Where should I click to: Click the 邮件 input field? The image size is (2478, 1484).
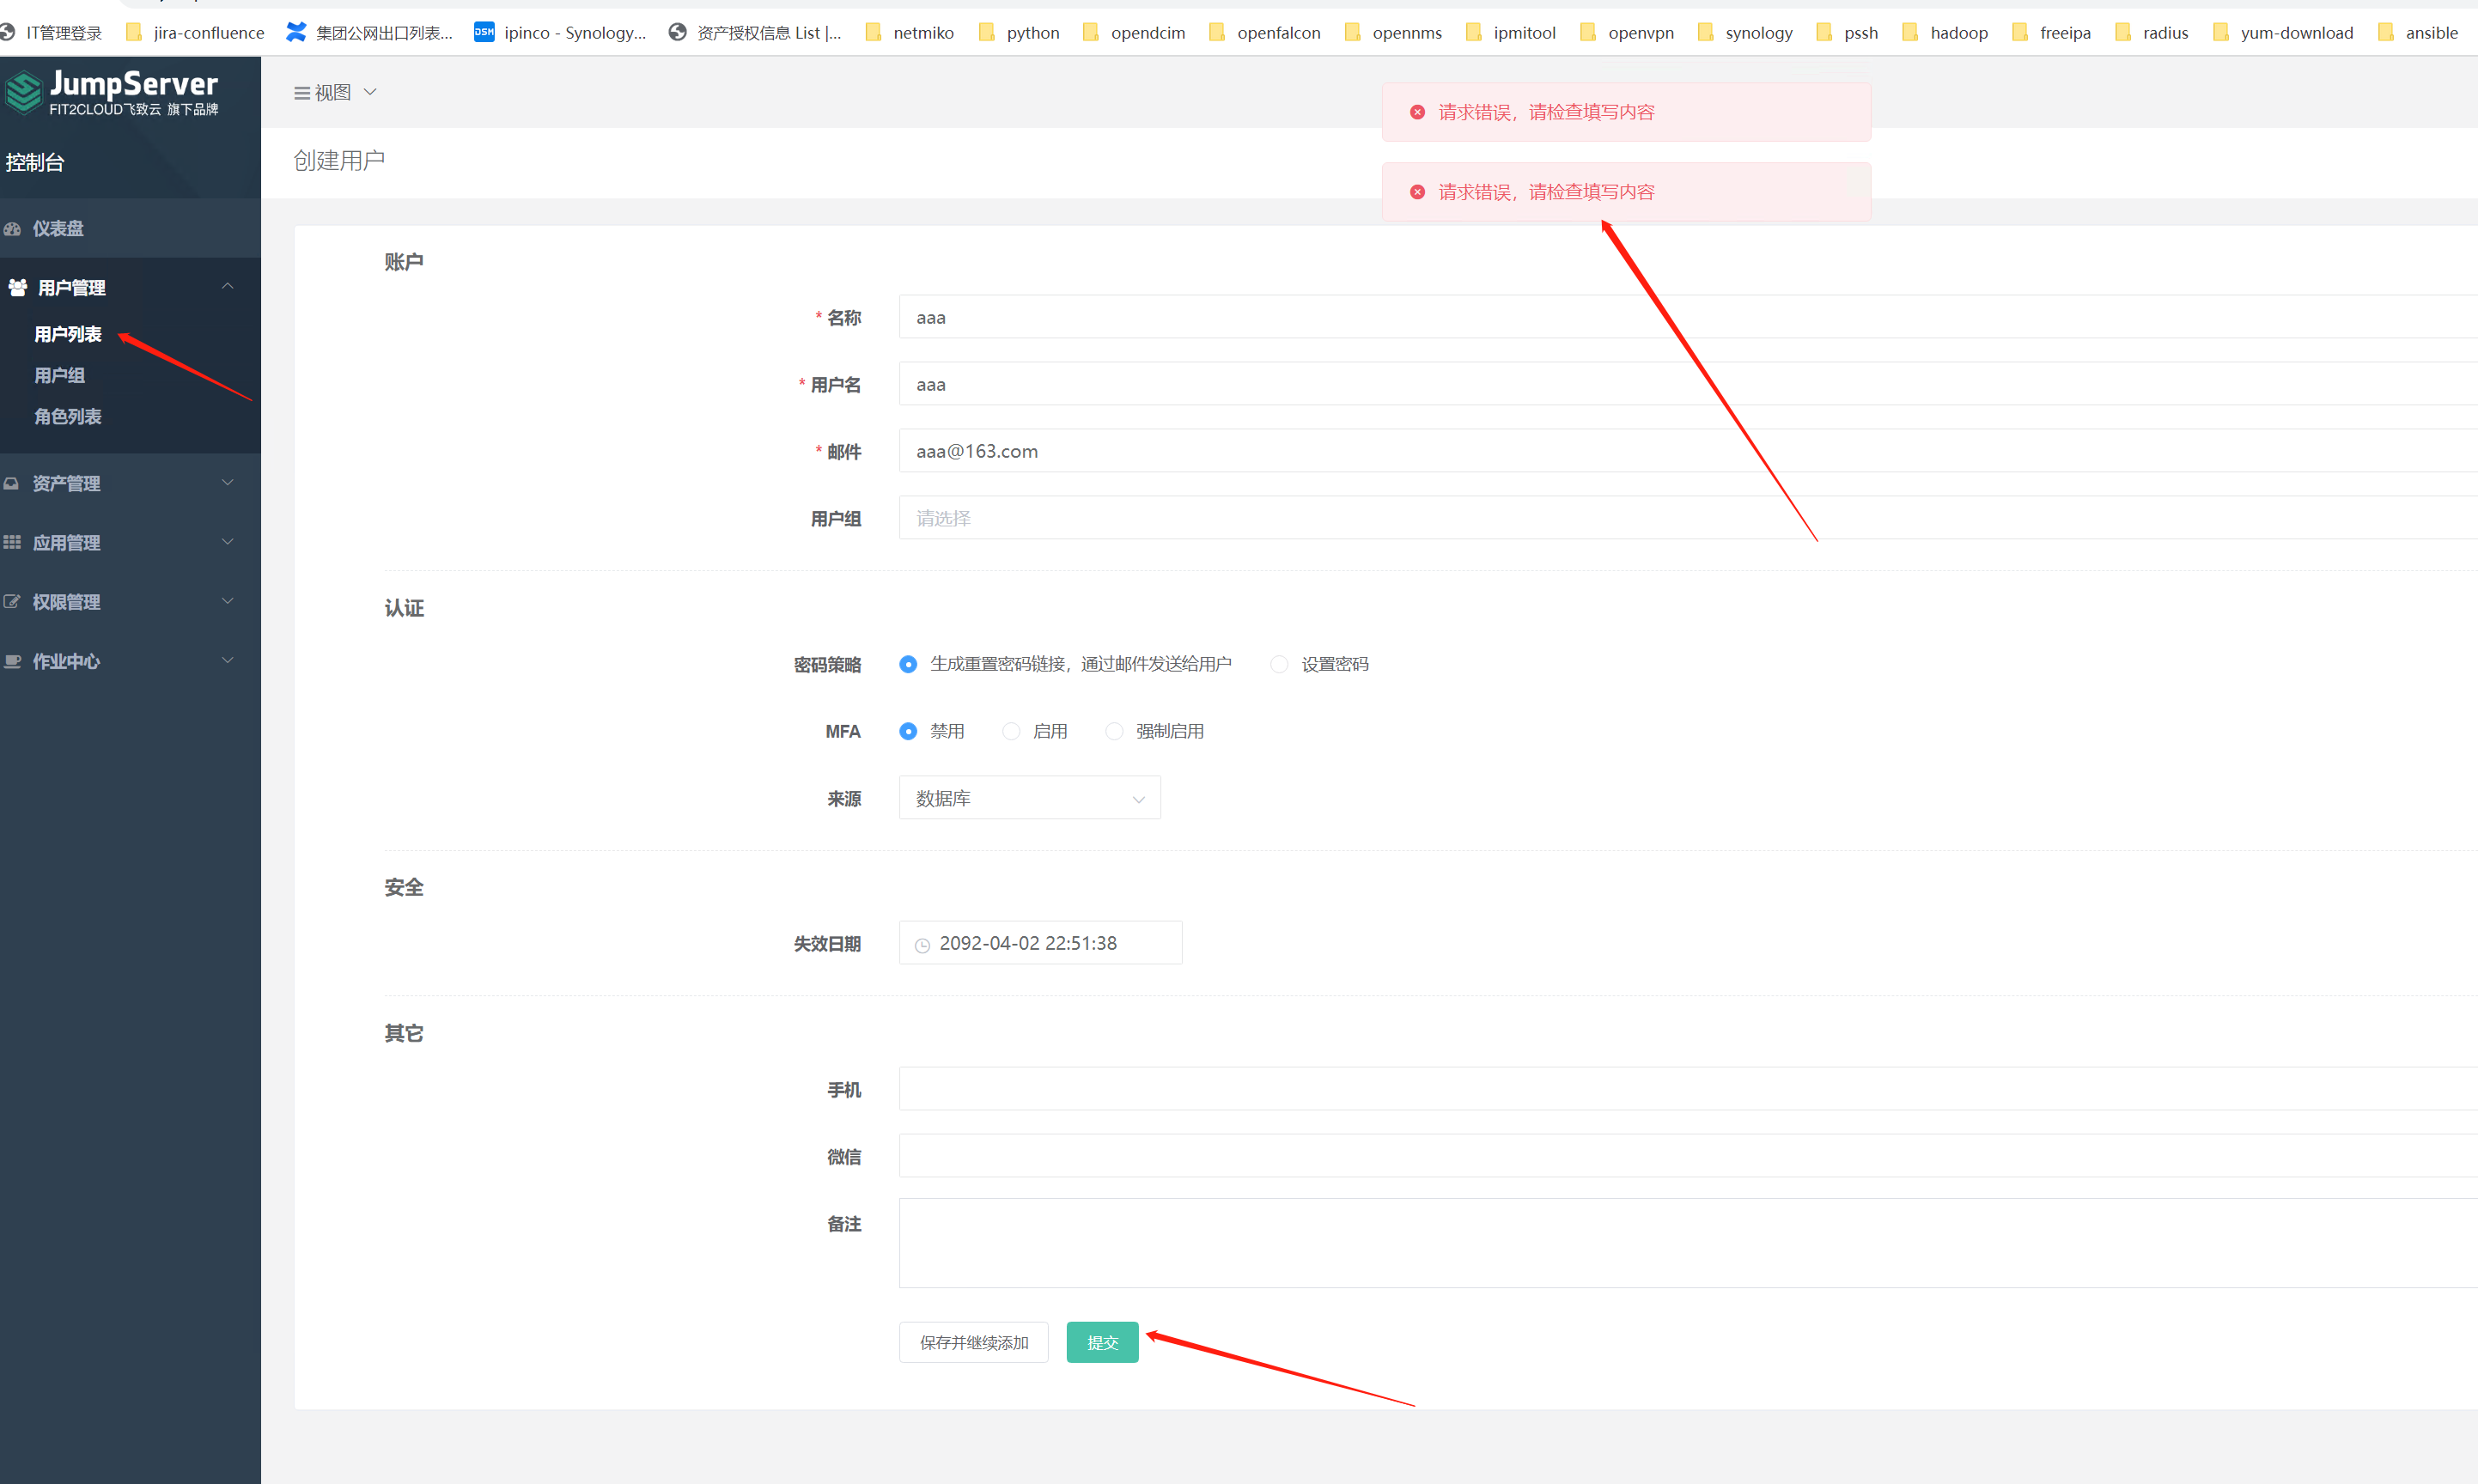[x=1688, y=451]
